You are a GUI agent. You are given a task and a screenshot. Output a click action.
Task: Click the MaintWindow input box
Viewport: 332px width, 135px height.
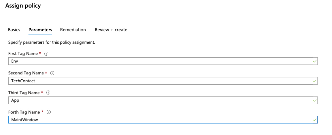[x=159, y=120]
